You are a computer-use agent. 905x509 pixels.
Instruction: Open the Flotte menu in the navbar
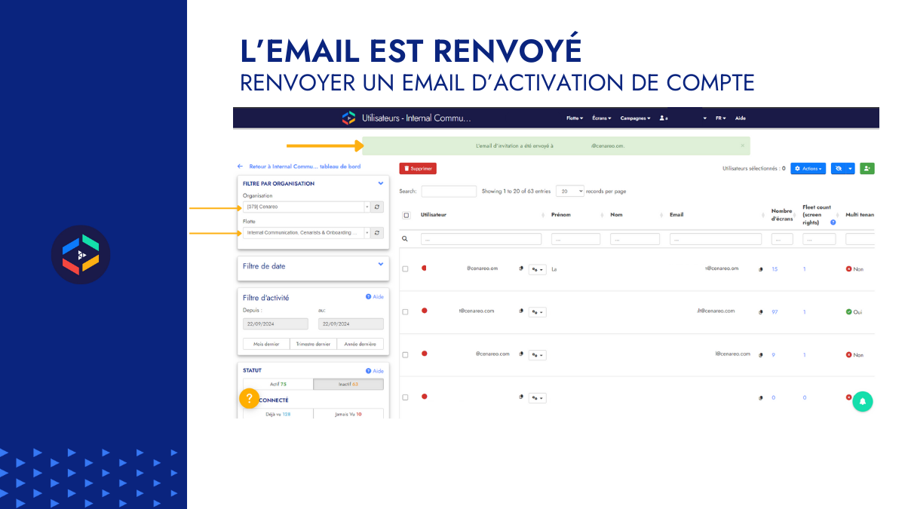point(575,118)
